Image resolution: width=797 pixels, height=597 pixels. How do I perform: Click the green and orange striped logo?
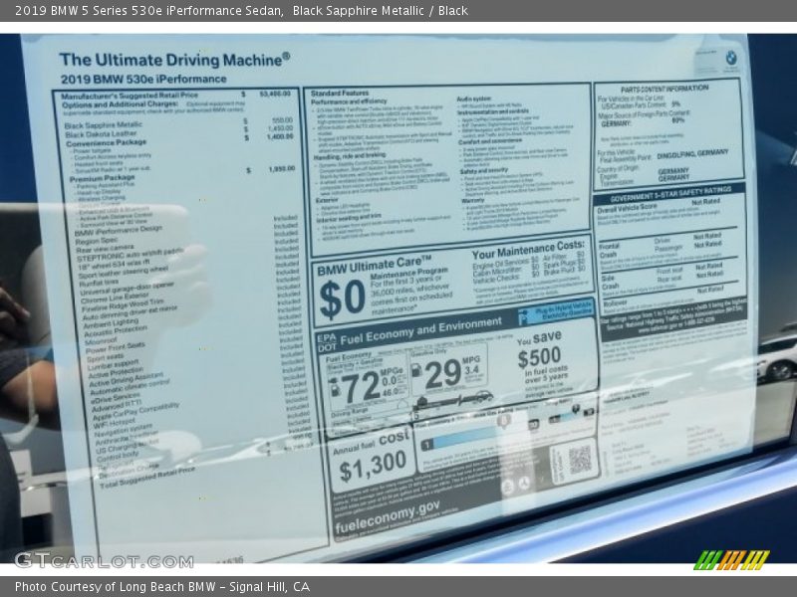pyautogui.click(x=731, y=560)
